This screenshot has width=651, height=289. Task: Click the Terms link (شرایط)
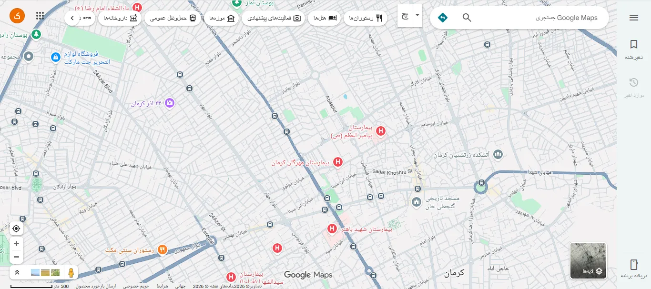tap(163, 286)
